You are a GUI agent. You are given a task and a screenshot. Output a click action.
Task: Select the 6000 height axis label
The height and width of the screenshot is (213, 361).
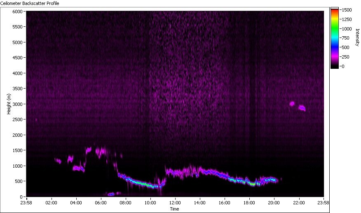(x=17, y=12)
